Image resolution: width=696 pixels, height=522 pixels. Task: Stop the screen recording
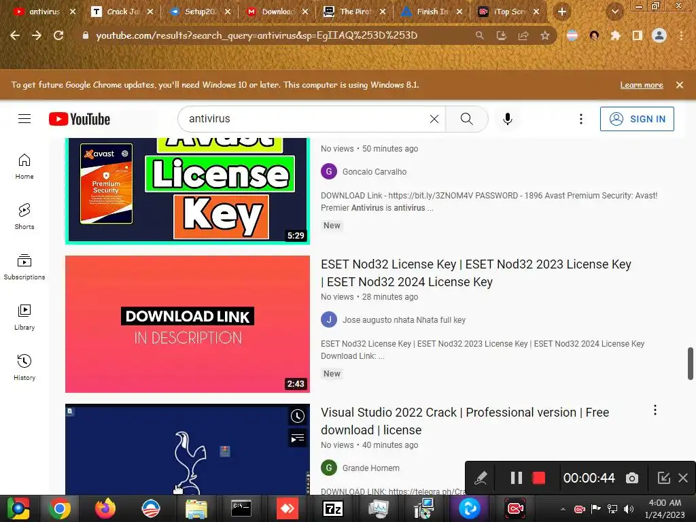coord(538,478)
